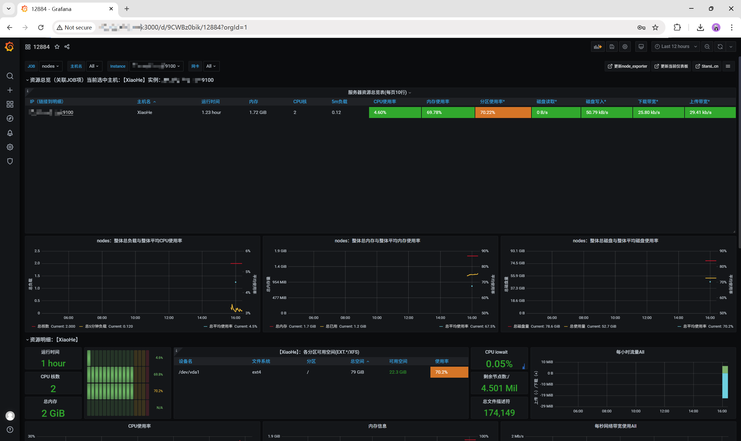Image resolution: width=741 pixels, height=441 pixels.
Task: Click the Save dashboard icon
Action: click(x=612, y=47)
